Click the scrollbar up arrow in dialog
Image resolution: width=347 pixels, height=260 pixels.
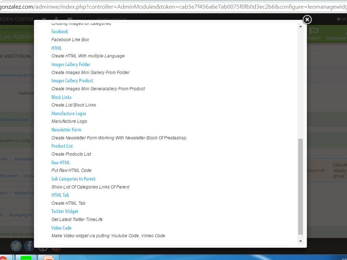click(x=300, y=26)
